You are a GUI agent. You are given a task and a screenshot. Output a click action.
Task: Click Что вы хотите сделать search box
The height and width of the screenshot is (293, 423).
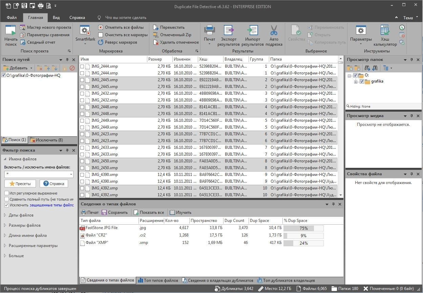126,18
